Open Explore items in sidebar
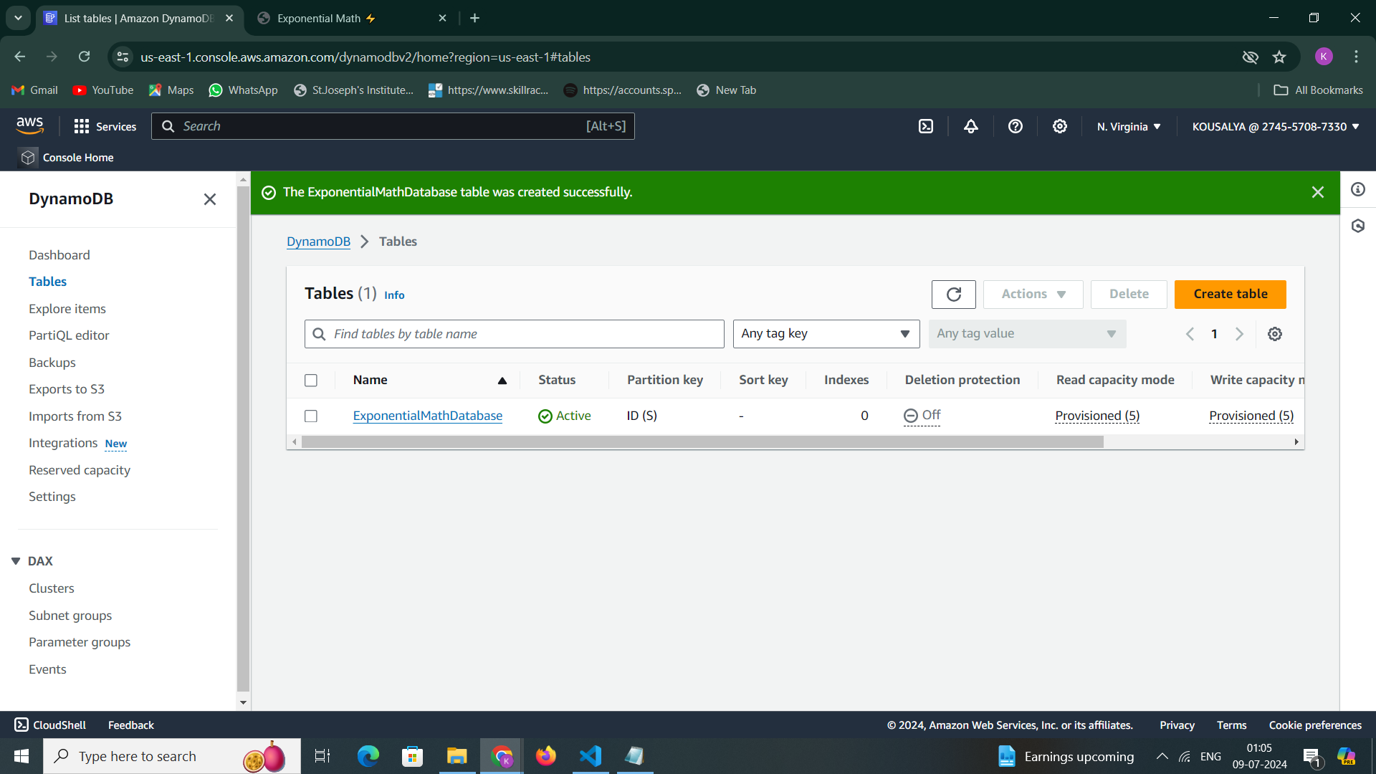The width and height of the screenshot is (1376, 774). pyautogui.click(x=67, y=309)
